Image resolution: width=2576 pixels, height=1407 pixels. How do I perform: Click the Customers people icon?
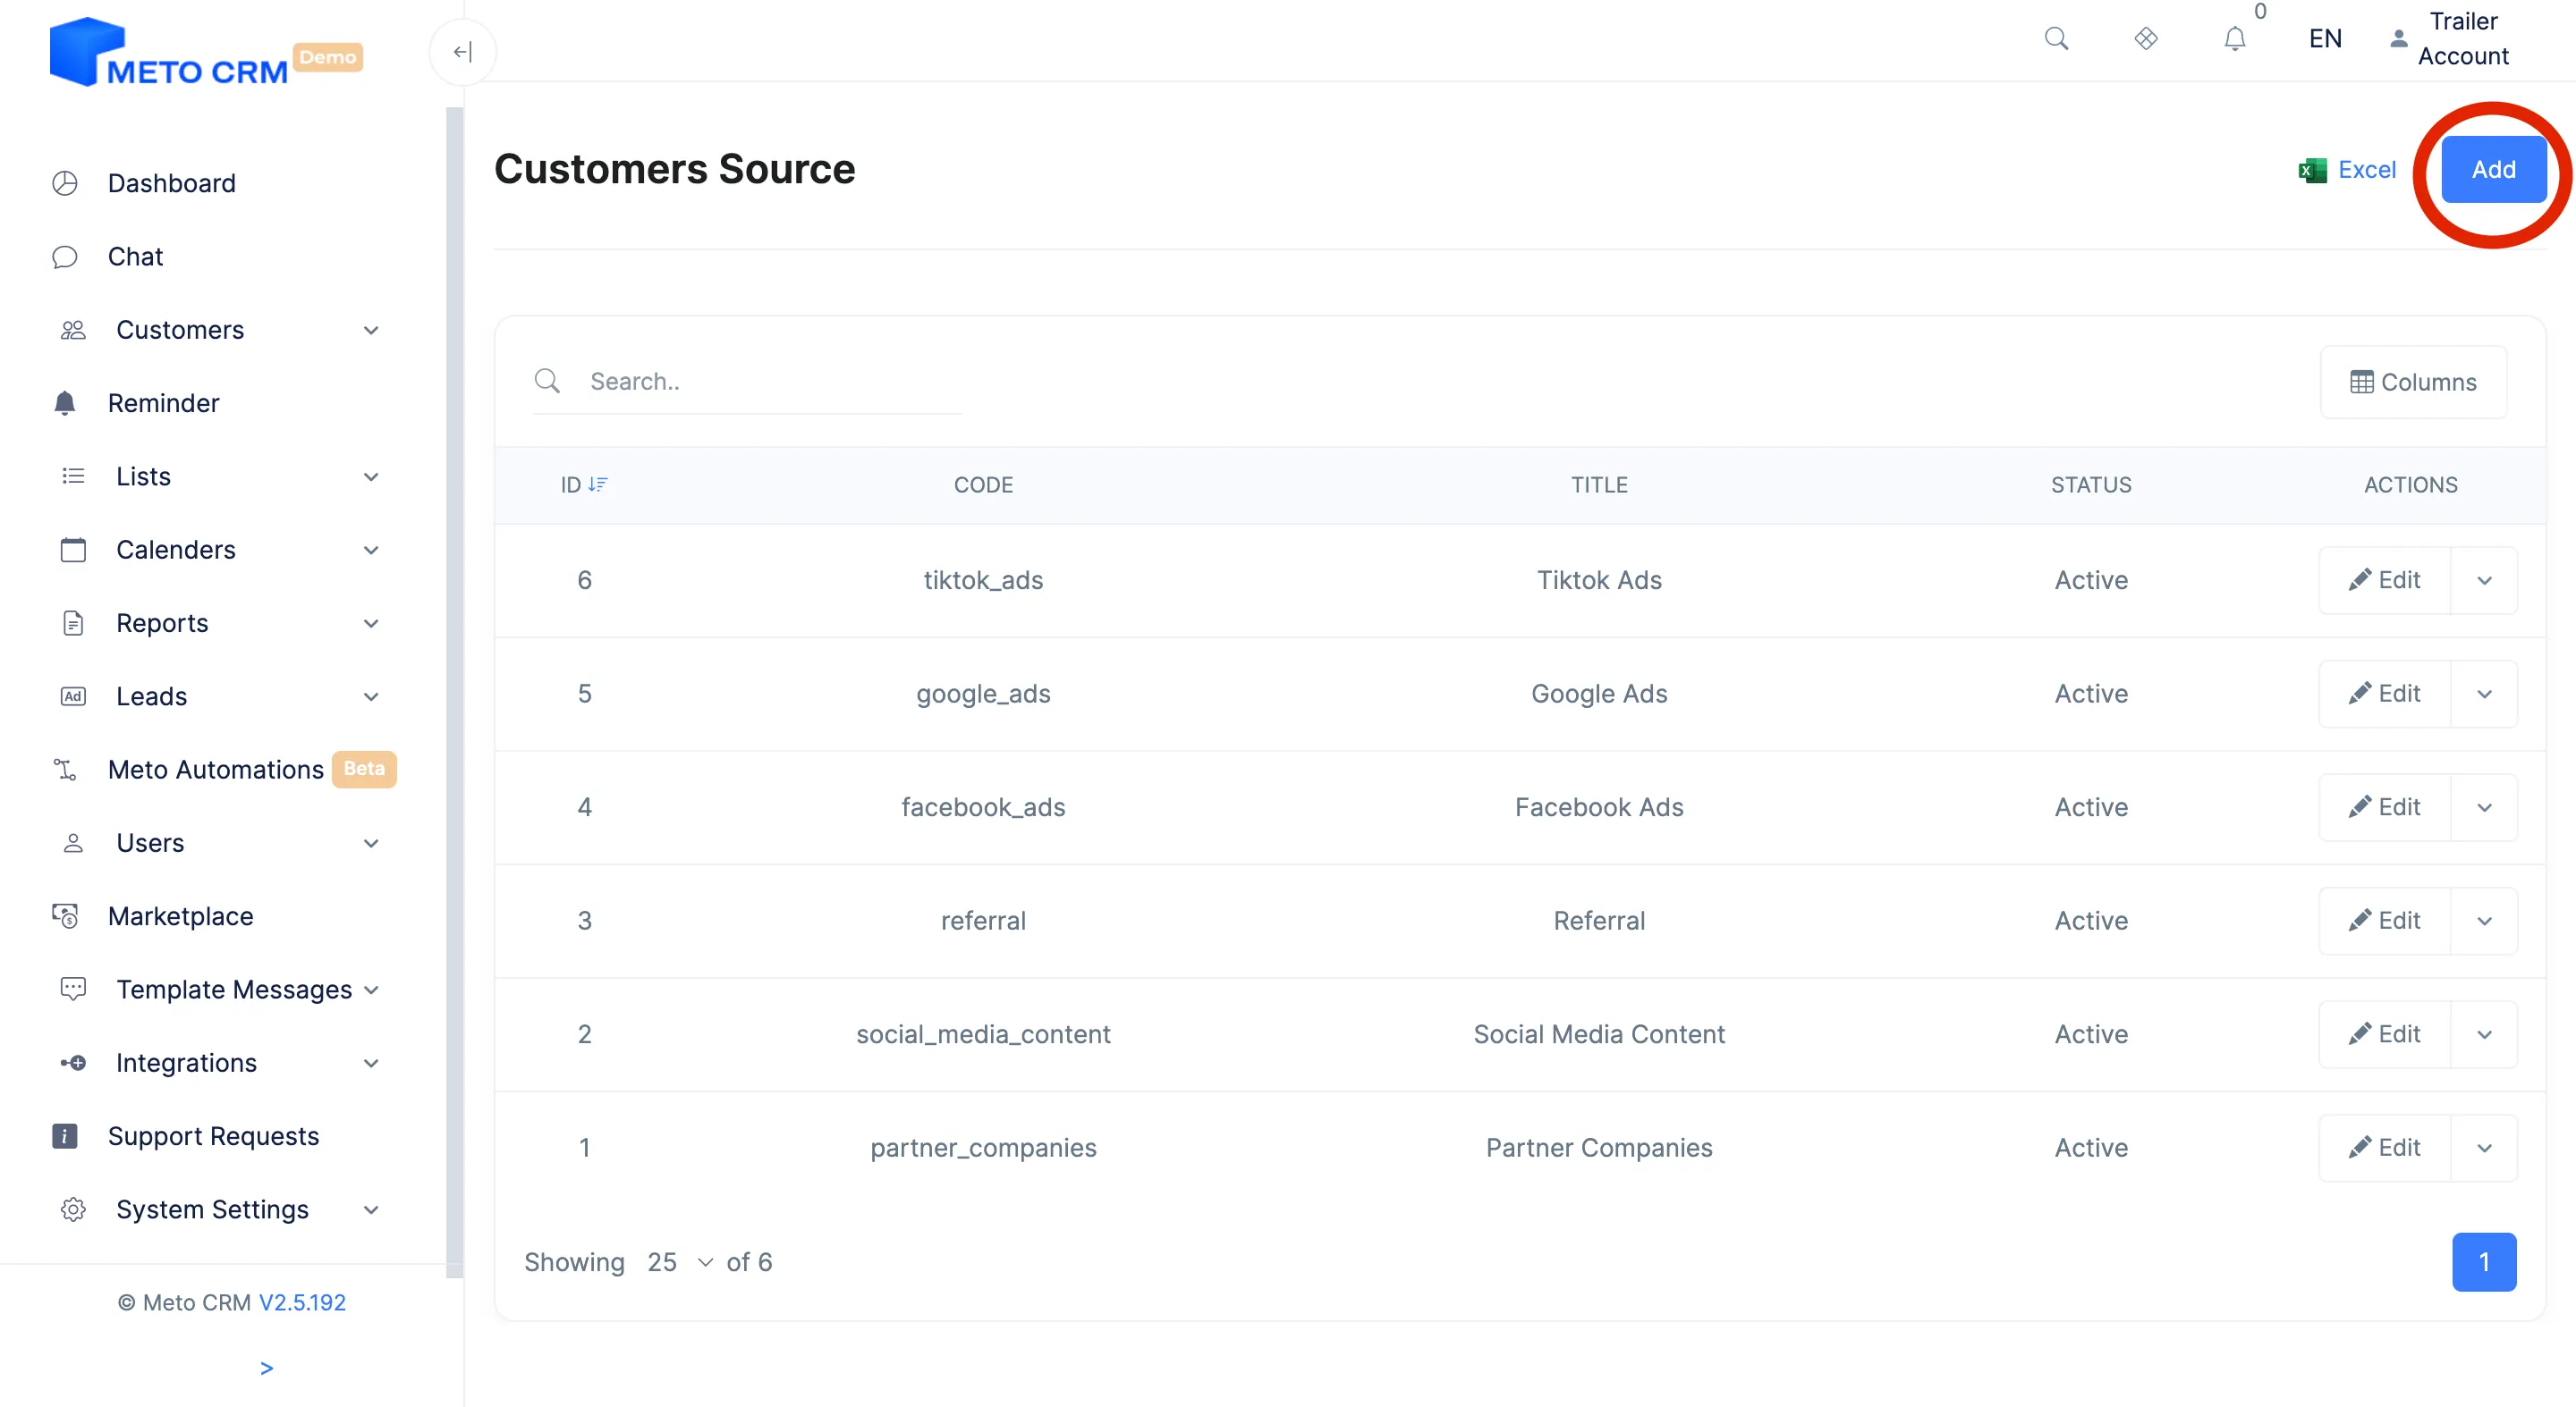[x=73, y=330]
